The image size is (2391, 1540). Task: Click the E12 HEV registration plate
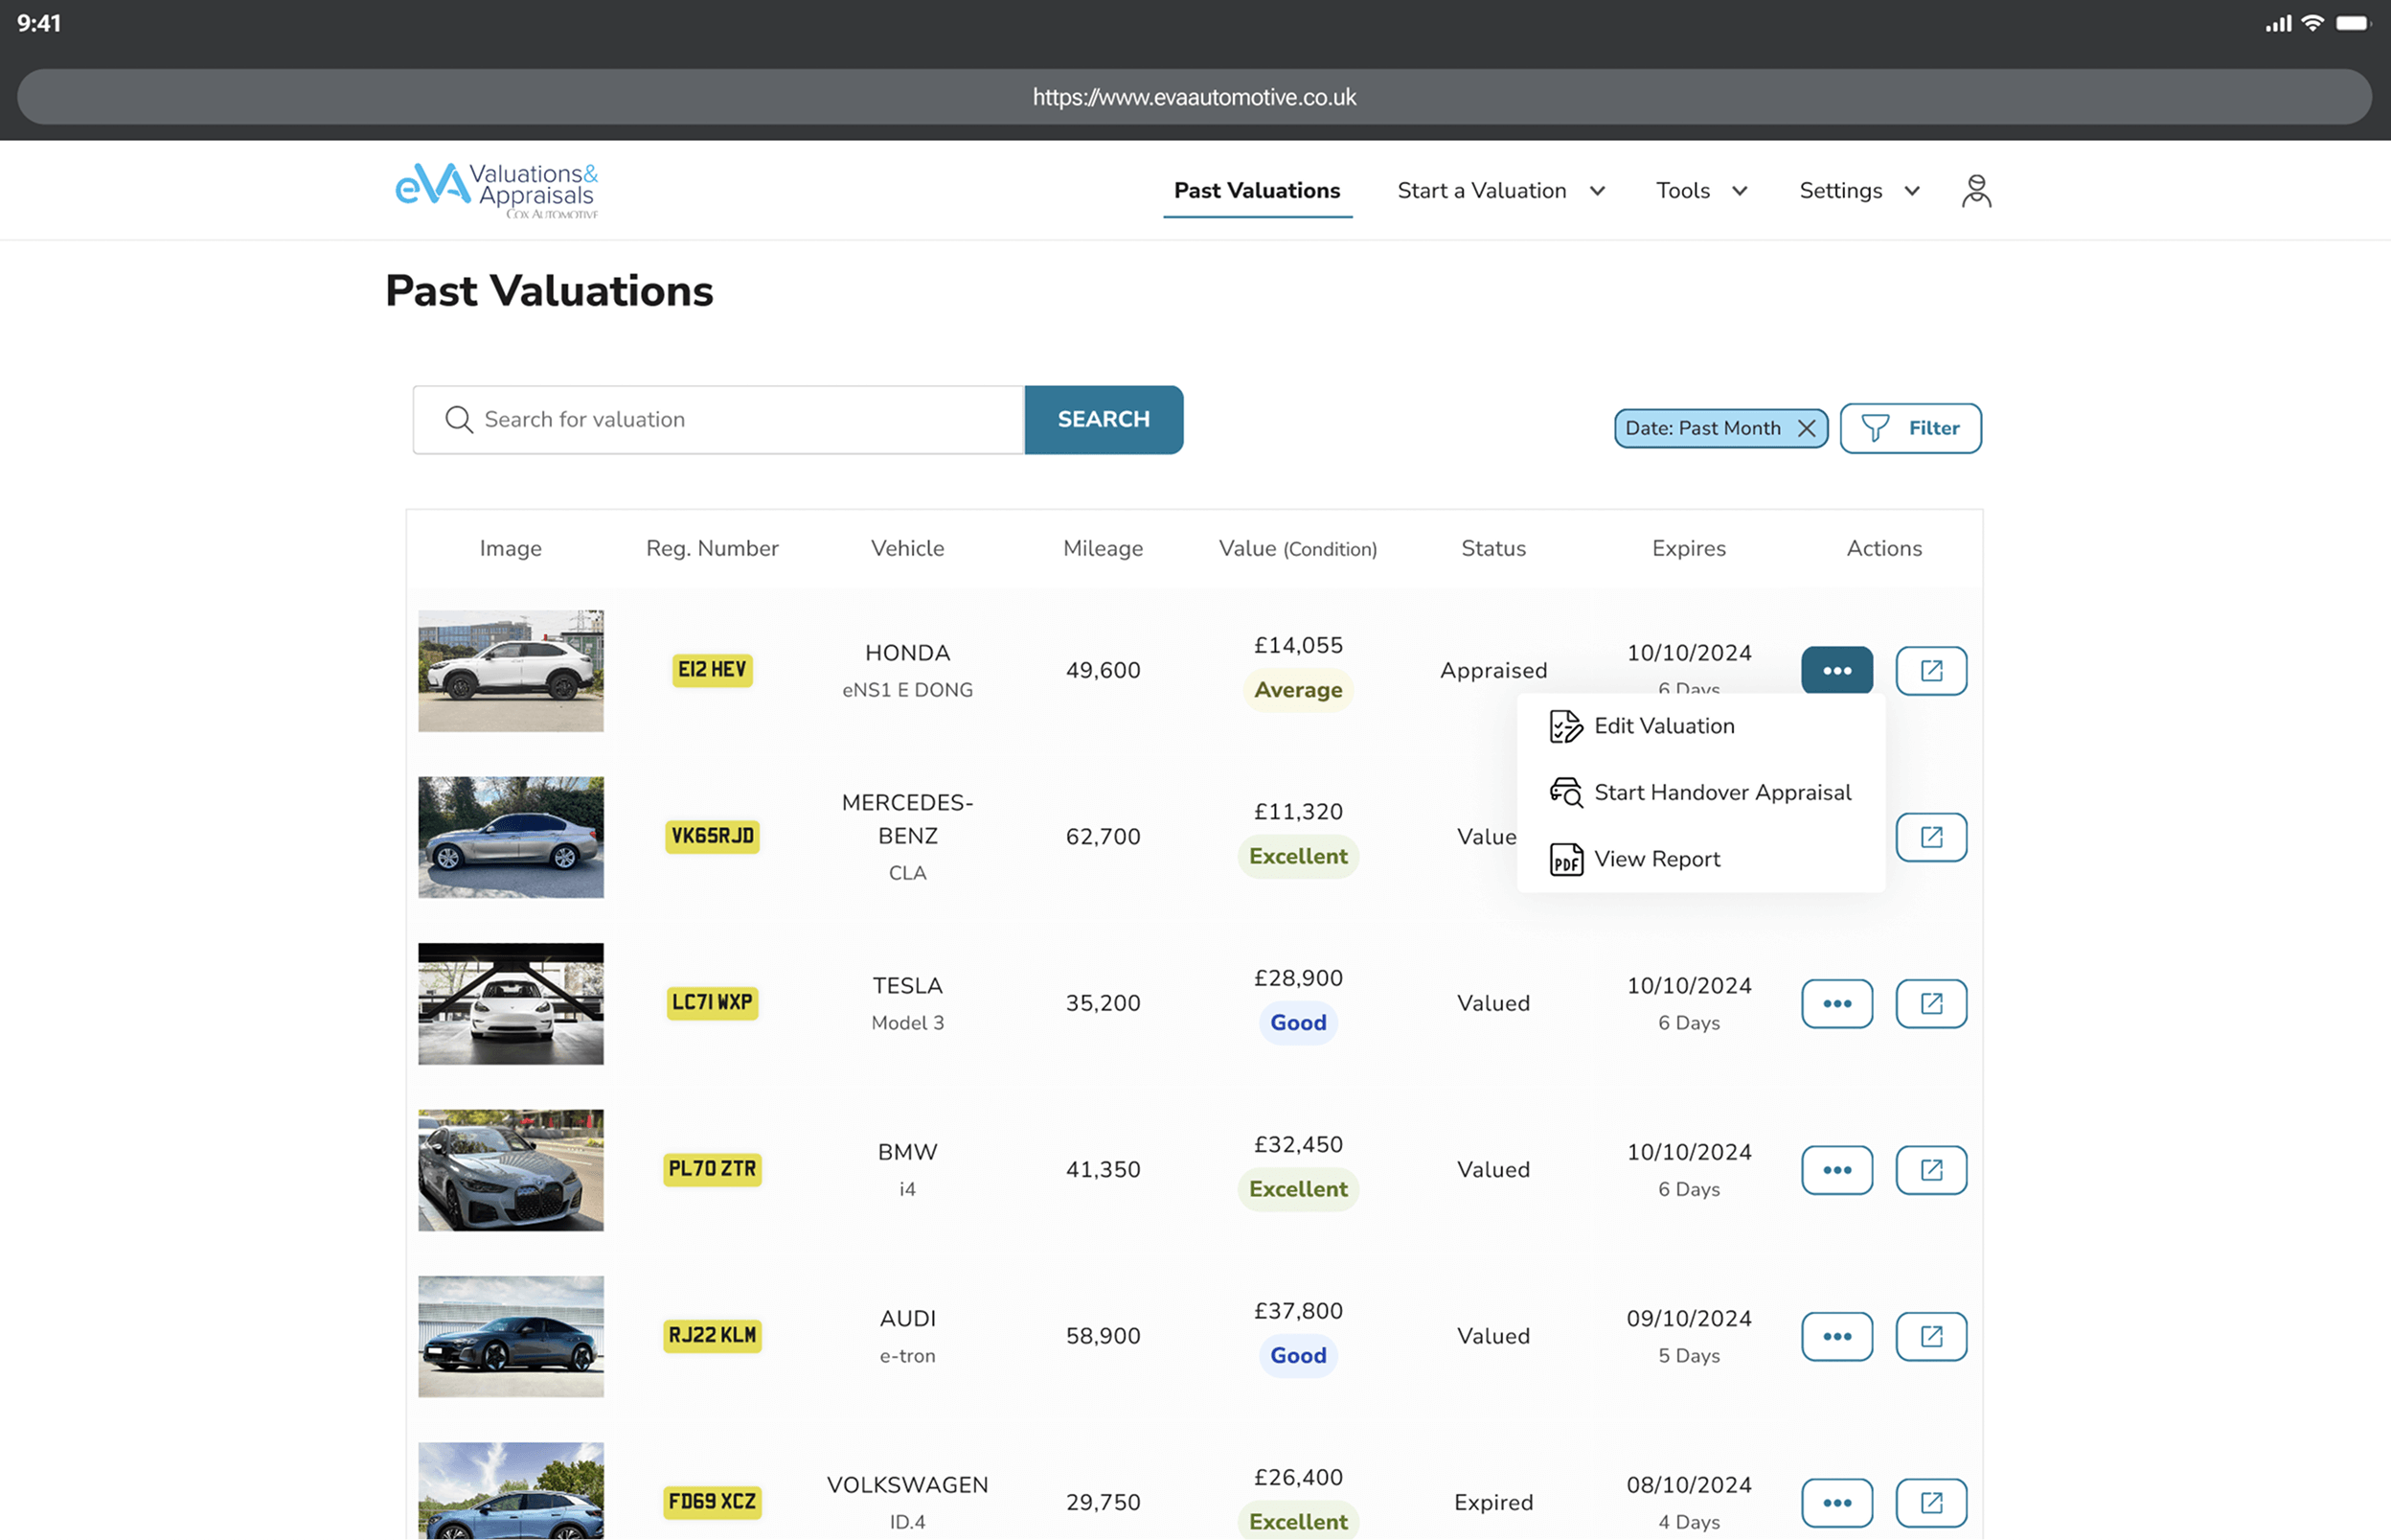[712, 670]
